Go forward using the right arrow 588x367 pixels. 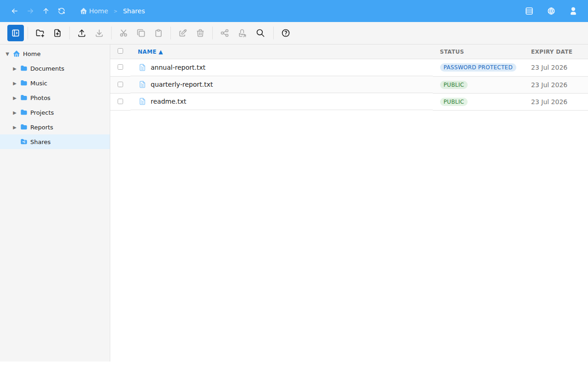(x=30, y=11)
